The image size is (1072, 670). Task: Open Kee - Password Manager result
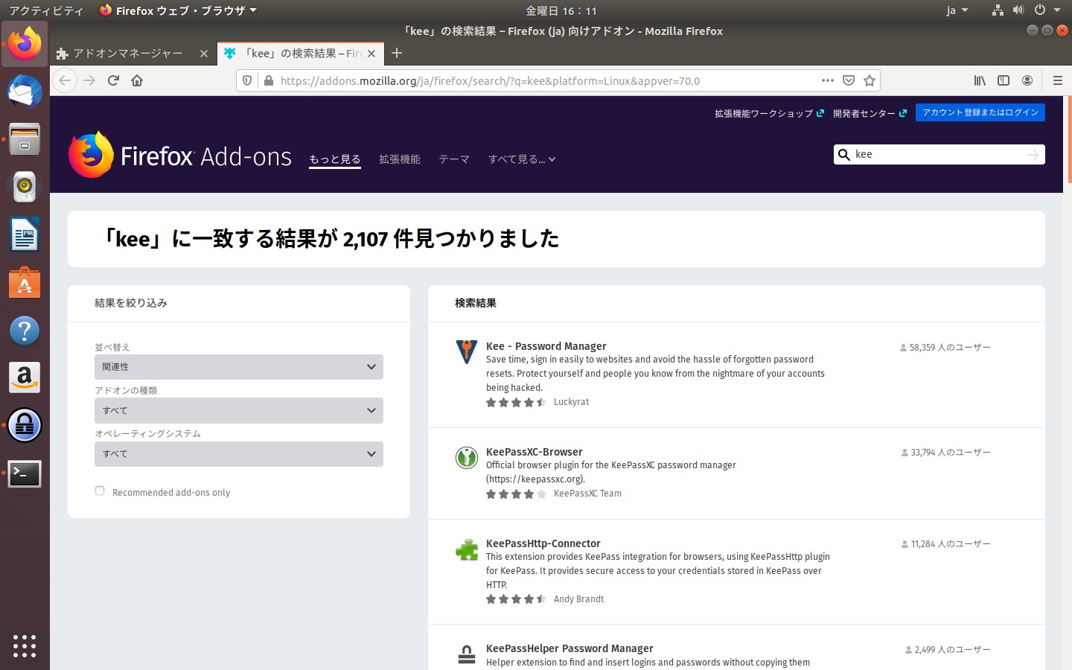(x=546, y=346)
